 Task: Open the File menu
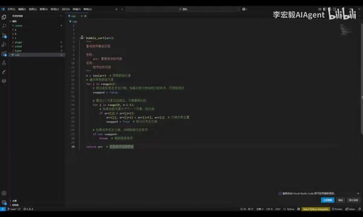coord(11,9)
